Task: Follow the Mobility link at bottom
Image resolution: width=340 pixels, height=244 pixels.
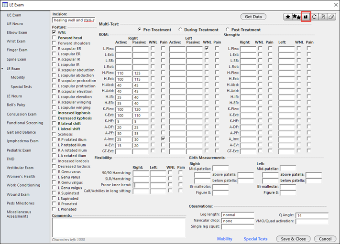Action: tap(225, 239)
